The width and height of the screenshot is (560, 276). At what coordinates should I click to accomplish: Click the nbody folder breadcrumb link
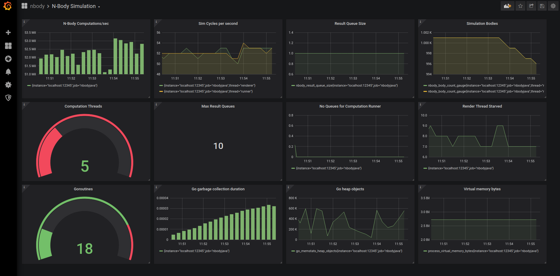click(37, 6)
